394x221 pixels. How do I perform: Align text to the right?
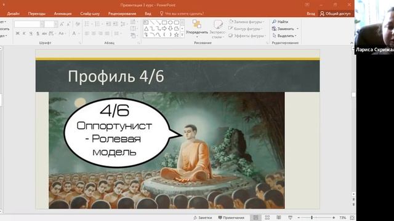pos(100,33)
